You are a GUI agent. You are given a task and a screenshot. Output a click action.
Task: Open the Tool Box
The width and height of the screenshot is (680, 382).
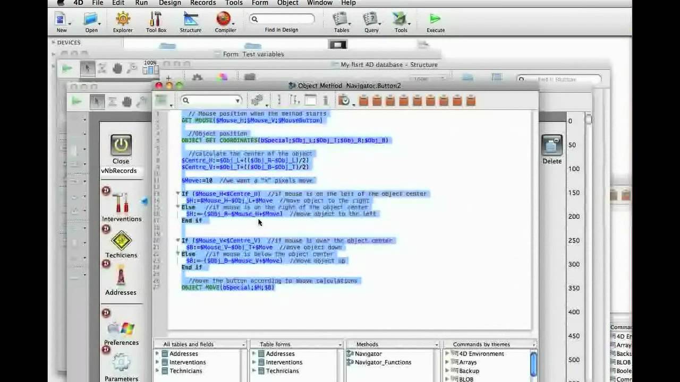tap(156, 19)
